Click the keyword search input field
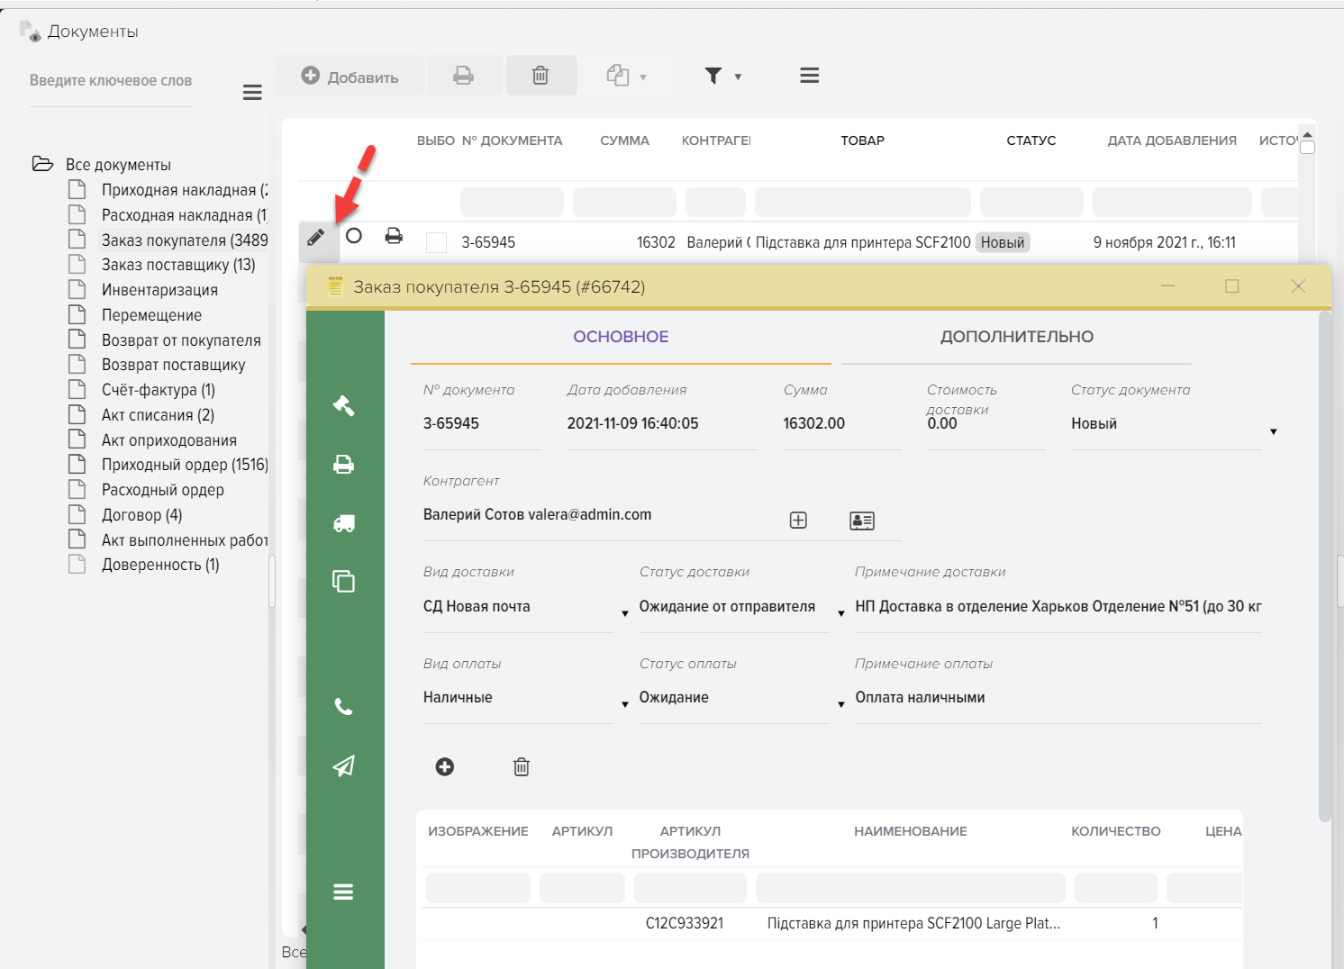The width and height of the screenshot is (1344, 969). pos(111,81)
